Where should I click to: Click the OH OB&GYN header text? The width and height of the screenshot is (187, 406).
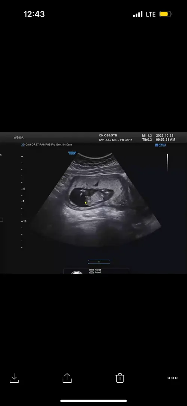pyautogui.click(x=108, y=135)
